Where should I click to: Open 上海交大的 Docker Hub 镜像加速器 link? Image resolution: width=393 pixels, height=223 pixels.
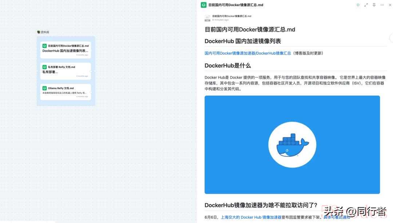point(251,217)
